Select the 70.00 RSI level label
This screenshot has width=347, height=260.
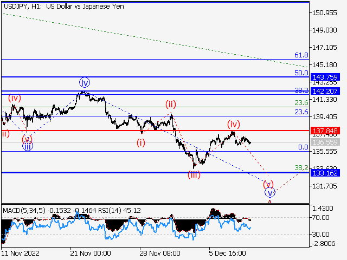tap(320, 218)
